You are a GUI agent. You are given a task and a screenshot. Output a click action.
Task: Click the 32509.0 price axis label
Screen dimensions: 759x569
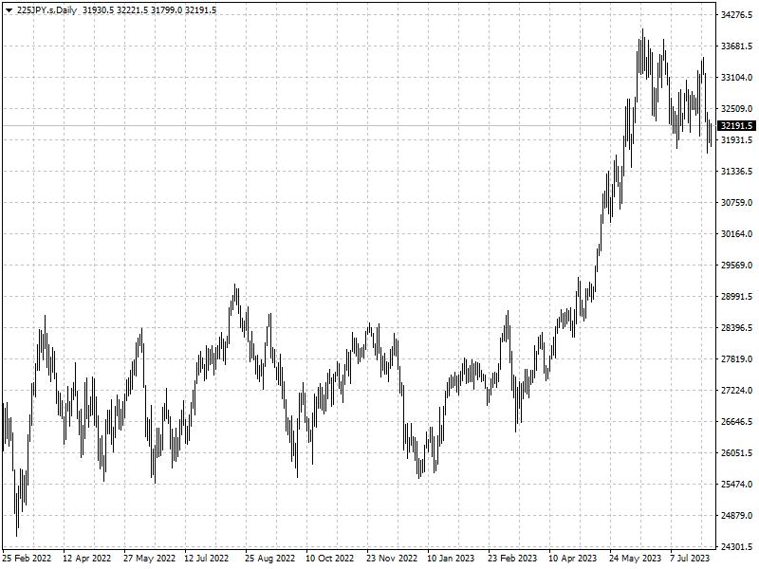pyautogui.click(x=737, y=109)
